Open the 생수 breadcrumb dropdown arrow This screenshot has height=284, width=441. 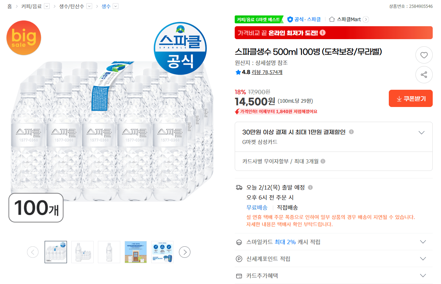pyautogui.click(x=115, y=6)
